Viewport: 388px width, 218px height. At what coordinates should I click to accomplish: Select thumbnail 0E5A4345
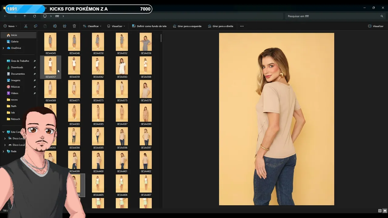(50, 42)
